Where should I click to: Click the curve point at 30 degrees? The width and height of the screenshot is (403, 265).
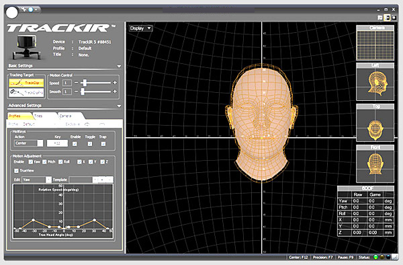coord(94,220)
